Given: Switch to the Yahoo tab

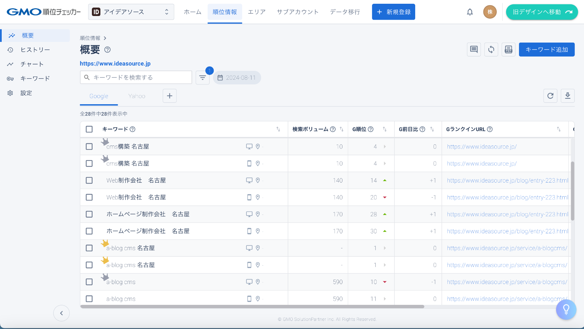Looking at the screenshot, I should [137, 96].
